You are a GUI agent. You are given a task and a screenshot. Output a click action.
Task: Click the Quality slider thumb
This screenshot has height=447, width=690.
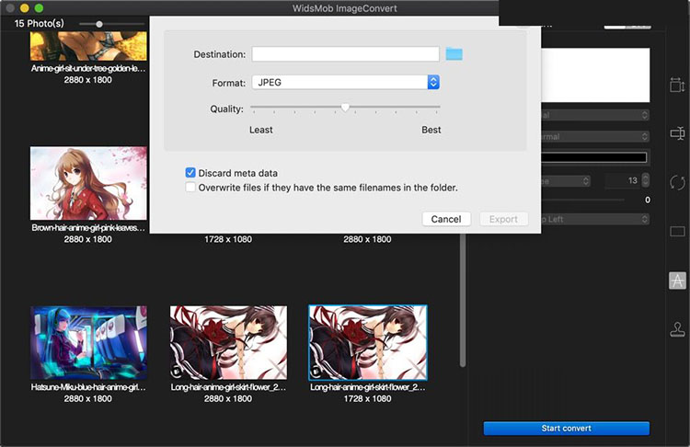(x=345, y=108)
